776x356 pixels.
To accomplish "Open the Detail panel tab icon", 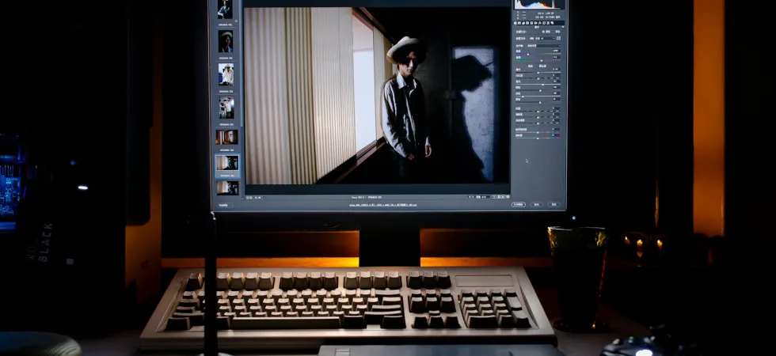I will point(523,23).
